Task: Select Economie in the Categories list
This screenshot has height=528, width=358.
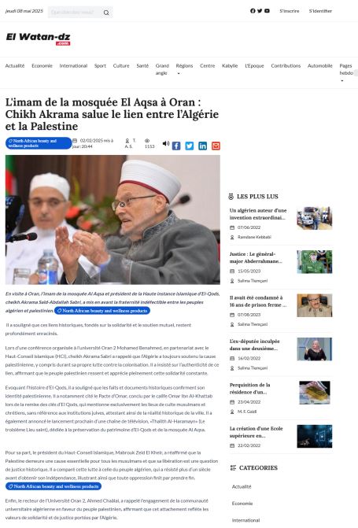Action: 242,504
